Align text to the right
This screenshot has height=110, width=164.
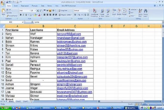50,15
